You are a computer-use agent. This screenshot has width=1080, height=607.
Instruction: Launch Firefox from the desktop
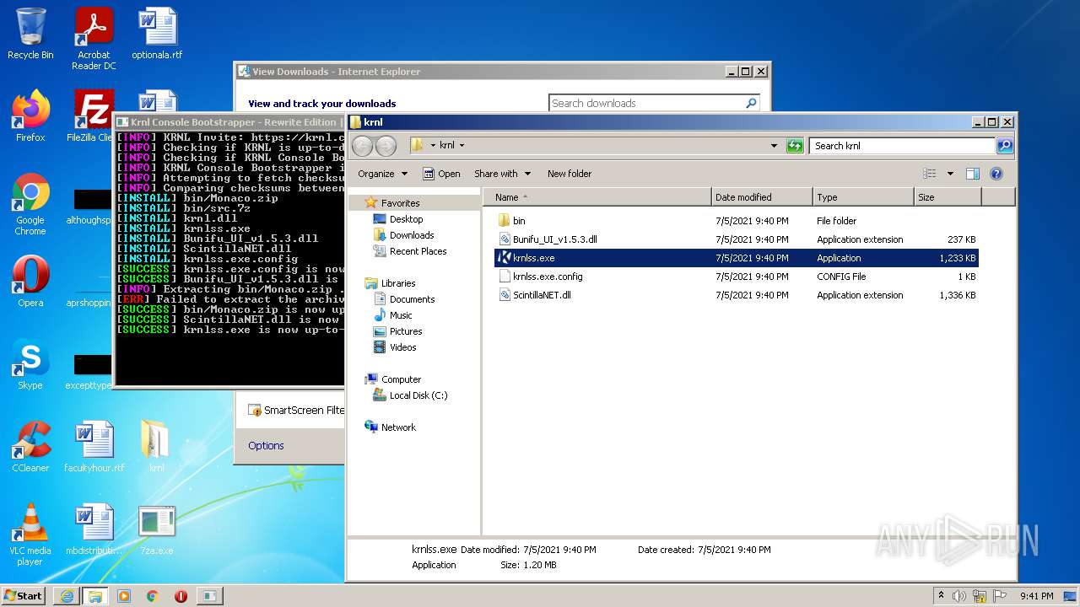[x=30, y=116]
